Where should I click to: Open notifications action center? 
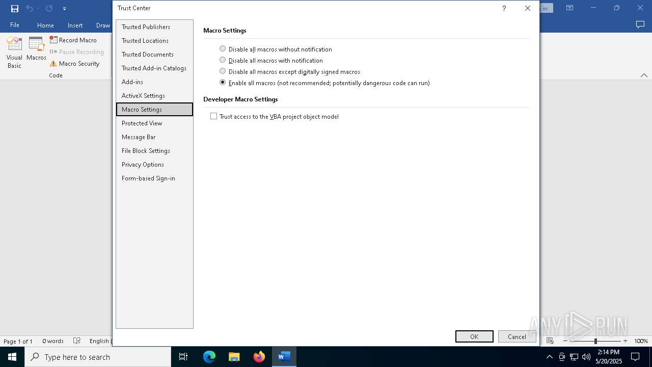[635, 357]
